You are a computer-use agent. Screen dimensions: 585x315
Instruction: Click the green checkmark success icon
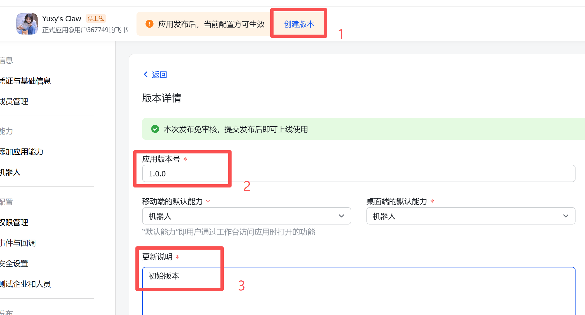coord(155,129)
